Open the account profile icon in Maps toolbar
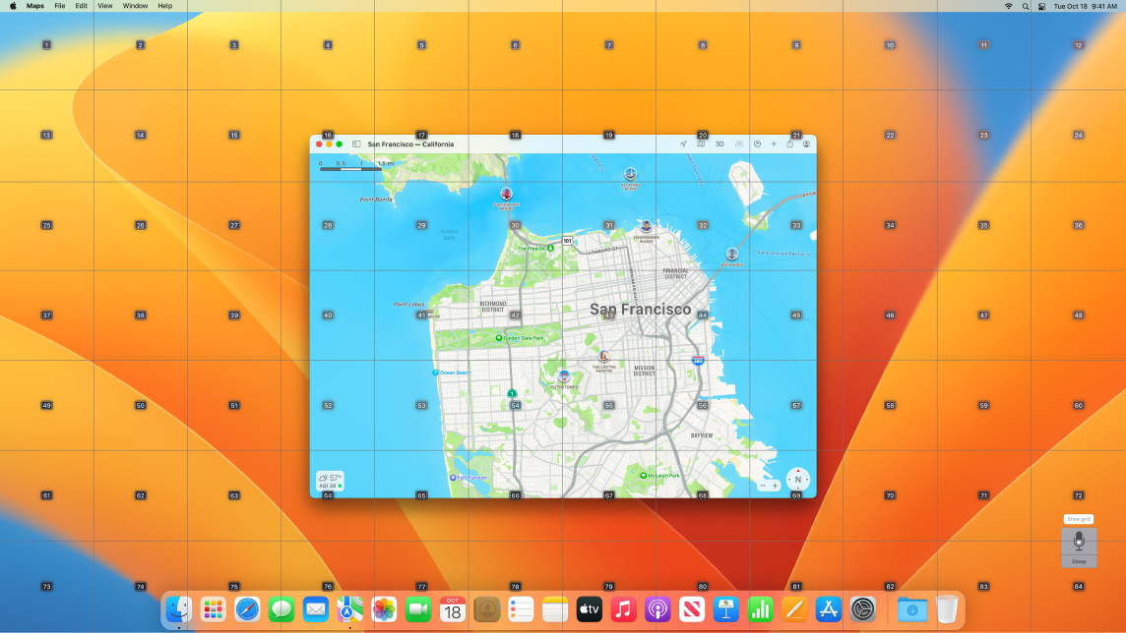Screen dimensions: 1126x633 click(807, 144)
